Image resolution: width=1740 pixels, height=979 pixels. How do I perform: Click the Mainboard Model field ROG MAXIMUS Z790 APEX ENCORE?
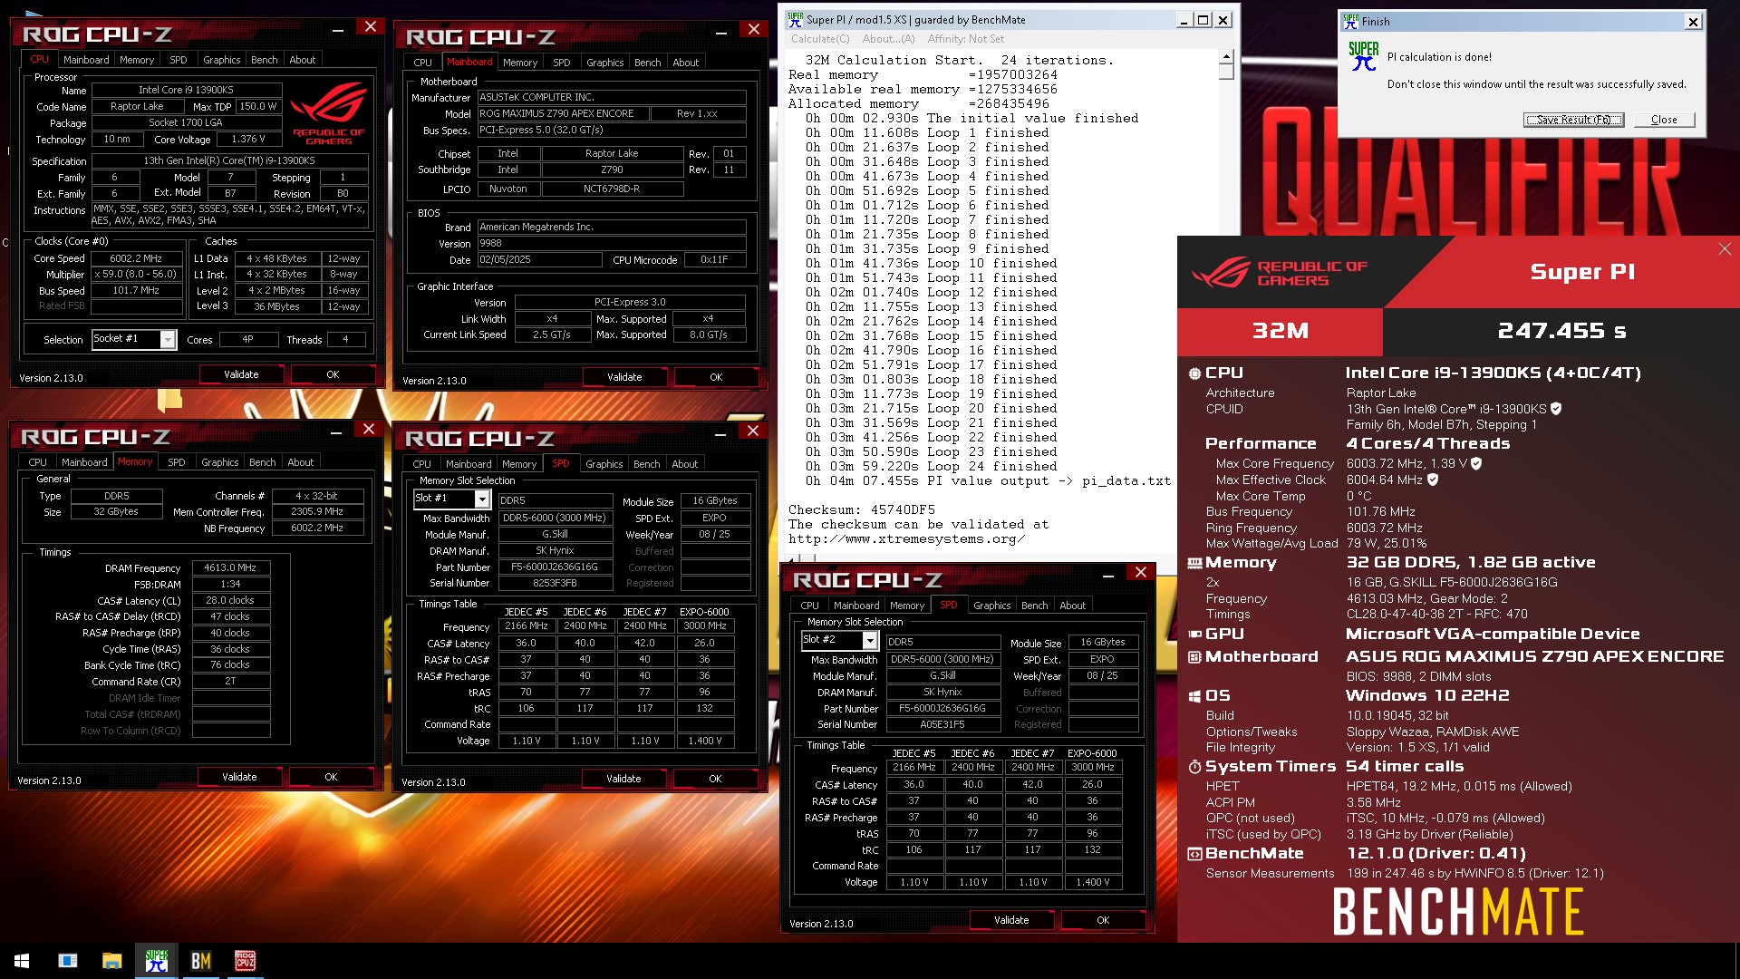pyautogui.click(x=564, y=113)
